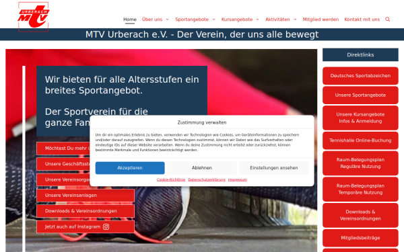This screenshot has height=252, width=404.
Task: Go to the Home menu item
Action: pos(130,19)
